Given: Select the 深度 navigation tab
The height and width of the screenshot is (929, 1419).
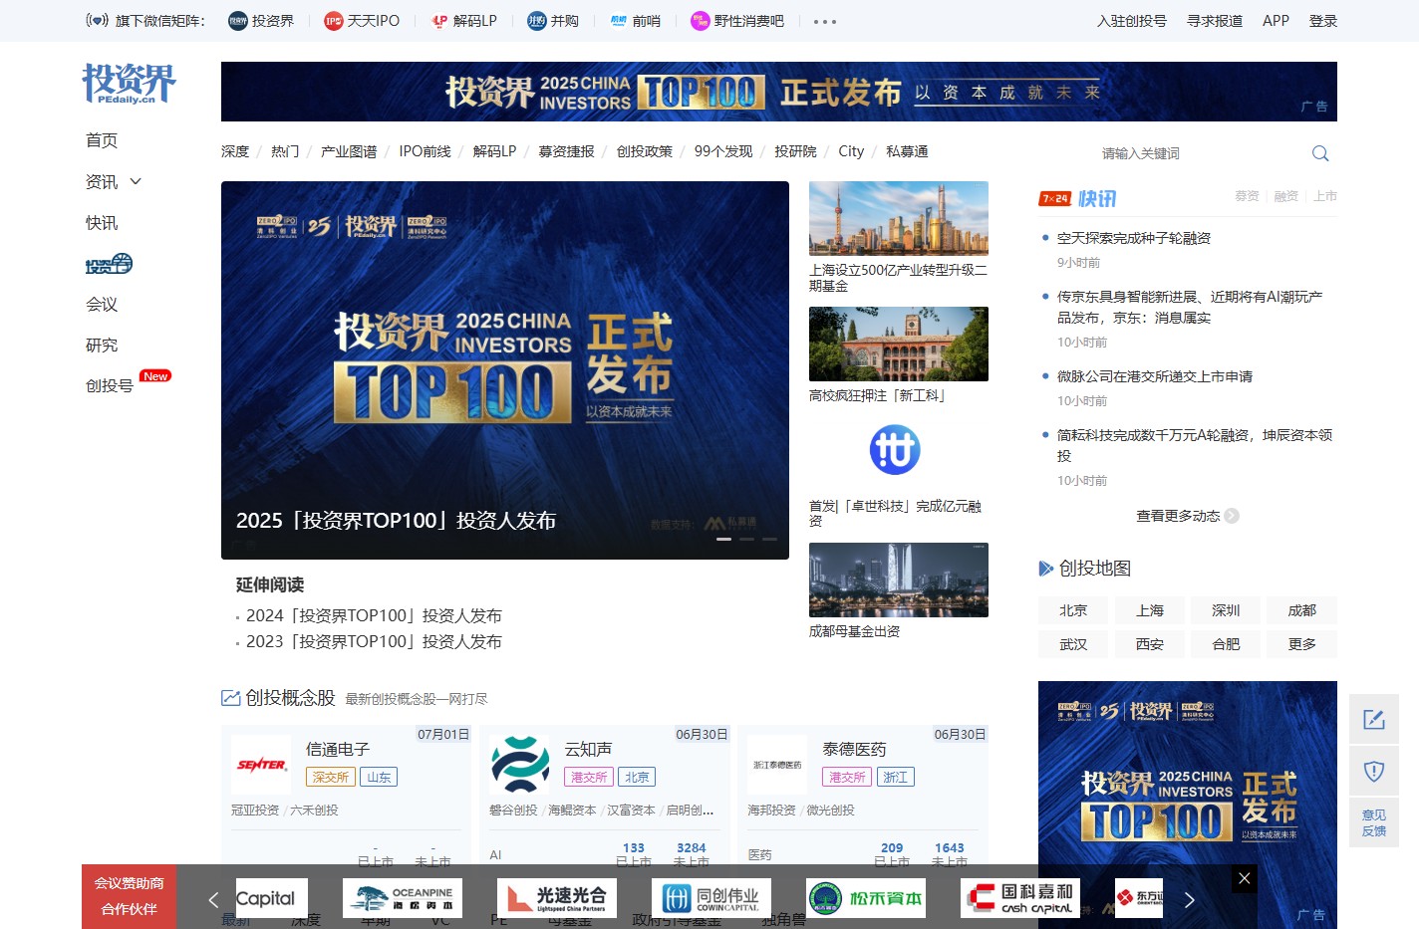Looking at the screenshot, I should tap(235, 151).
